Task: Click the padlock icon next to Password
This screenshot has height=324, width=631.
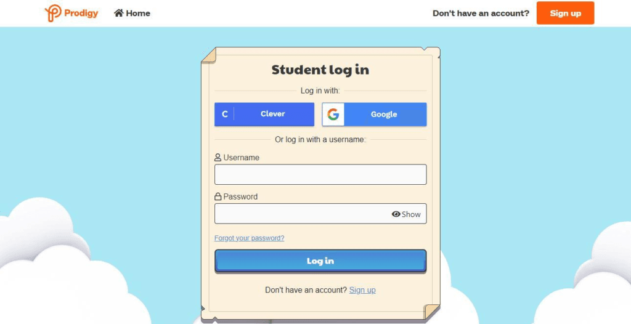Action: coord(218,196)
